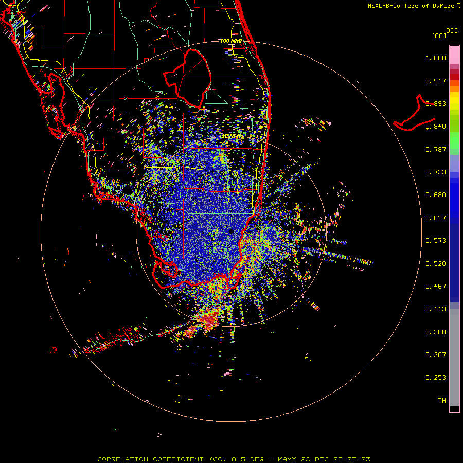463x463 pixels.
Task: Select the 0.840 scale value
Action: (436, 127)
